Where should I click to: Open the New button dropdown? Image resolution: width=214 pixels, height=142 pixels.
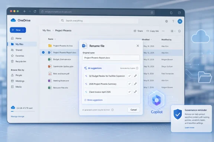click(x=18, y=30)
